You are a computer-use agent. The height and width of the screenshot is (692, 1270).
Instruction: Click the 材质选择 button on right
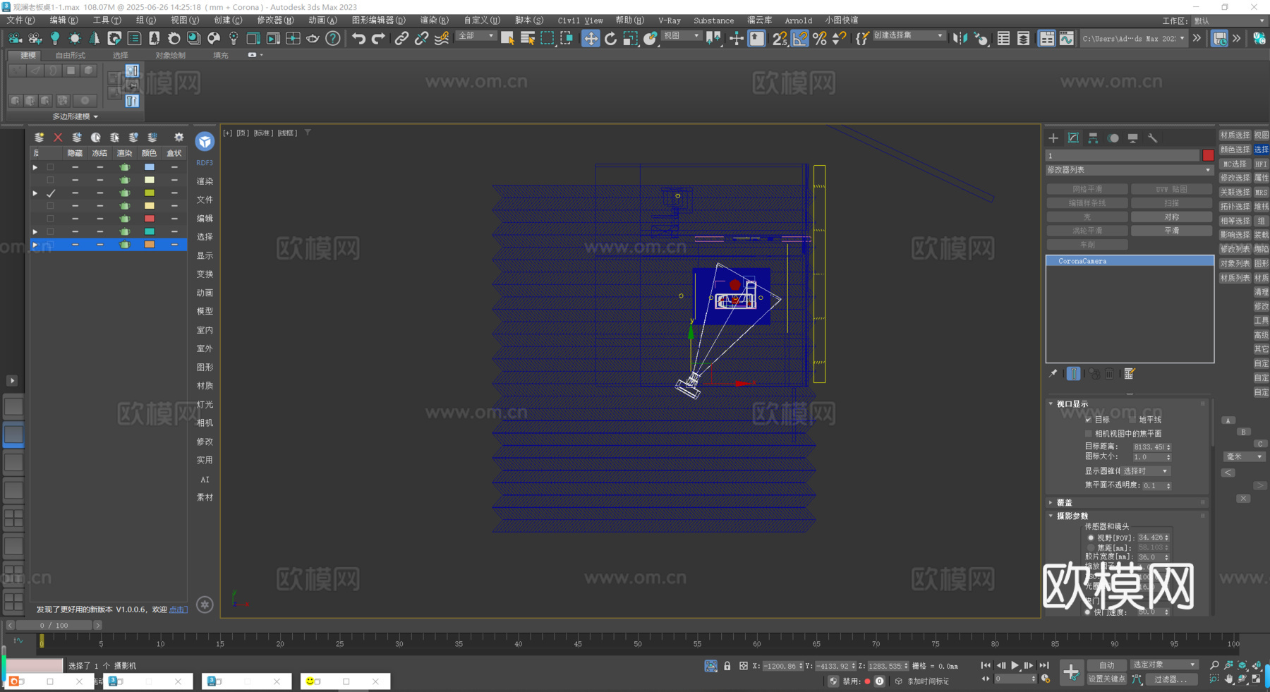(x=1235, y=135)
